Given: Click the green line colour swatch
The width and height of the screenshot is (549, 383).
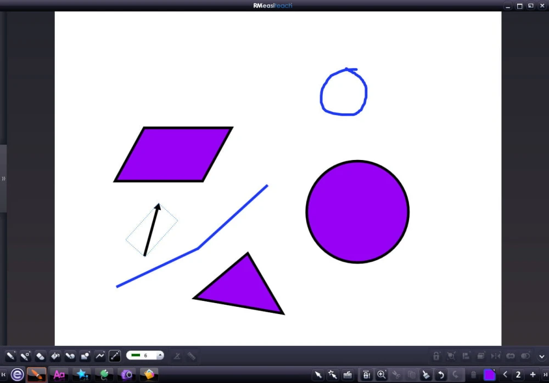Looking at the screenshot, I should click(x=136, y=356).
